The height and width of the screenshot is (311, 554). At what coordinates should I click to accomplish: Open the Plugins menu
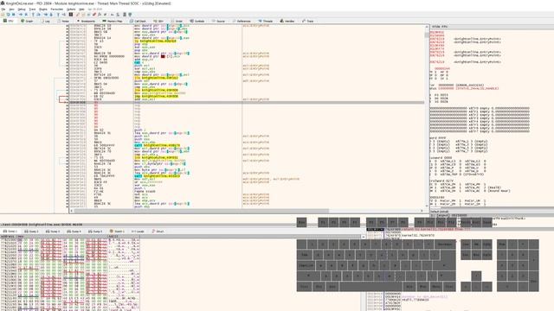[x=43, y=10]
